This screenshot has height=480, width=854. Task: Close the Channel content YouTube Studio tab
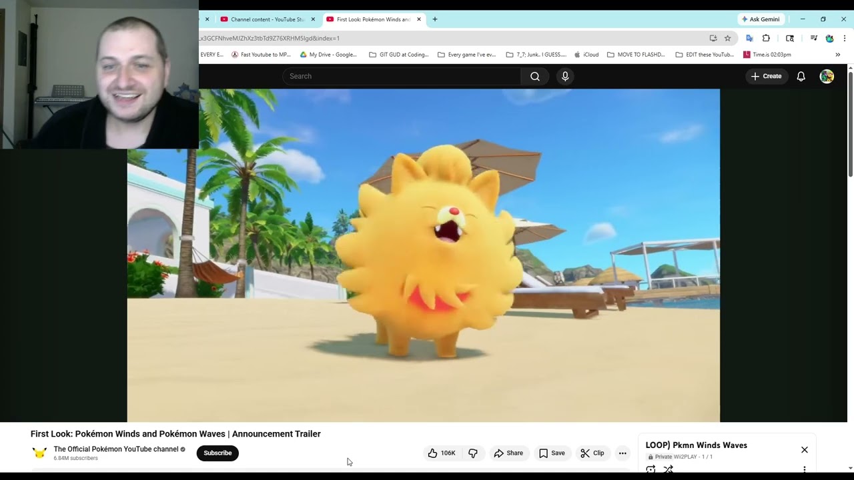pyautogui.click(x=313, y=19)
